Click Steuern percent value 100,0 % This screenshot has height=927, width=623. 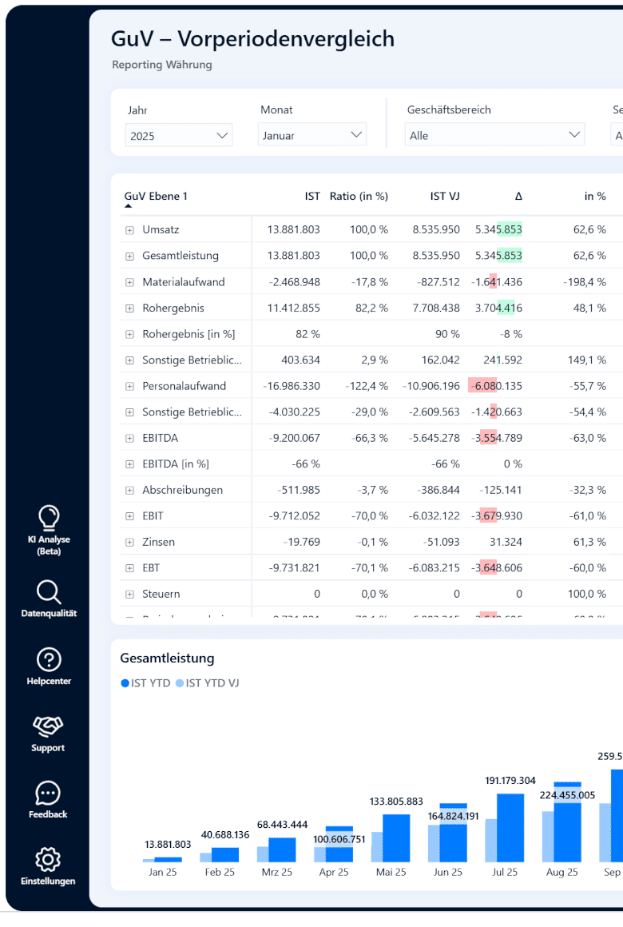click(x=587, y=594)
